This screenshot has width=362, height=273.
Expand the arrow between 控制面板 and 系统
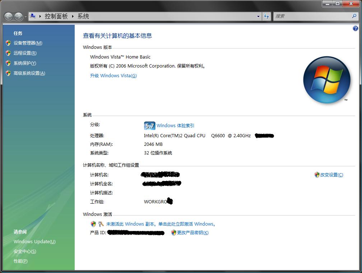pyautogui.click(x=73, y=17)
